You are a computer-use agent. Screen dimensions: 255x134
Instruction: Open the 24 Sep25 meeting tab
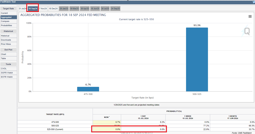(115, 9)
